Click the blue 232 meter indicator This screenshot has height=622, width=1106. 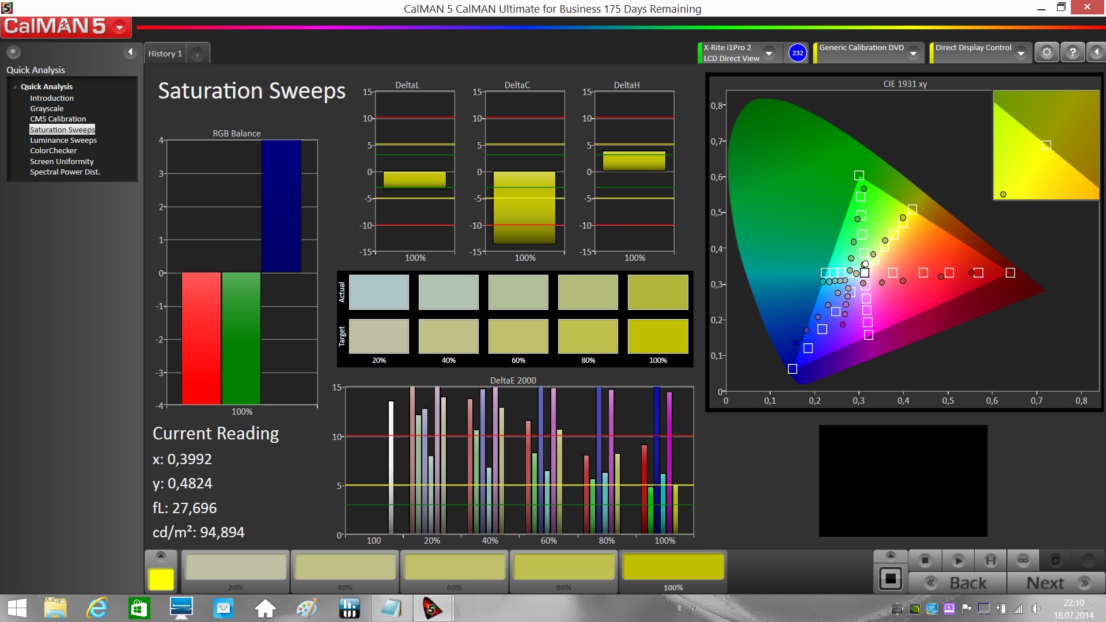(797, 53)
